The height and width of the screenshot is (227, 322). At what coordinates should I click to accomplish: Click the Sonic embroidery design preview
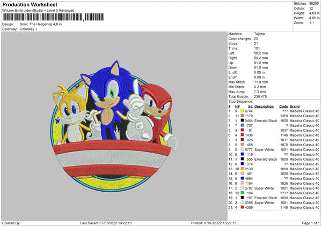point(114,126)
